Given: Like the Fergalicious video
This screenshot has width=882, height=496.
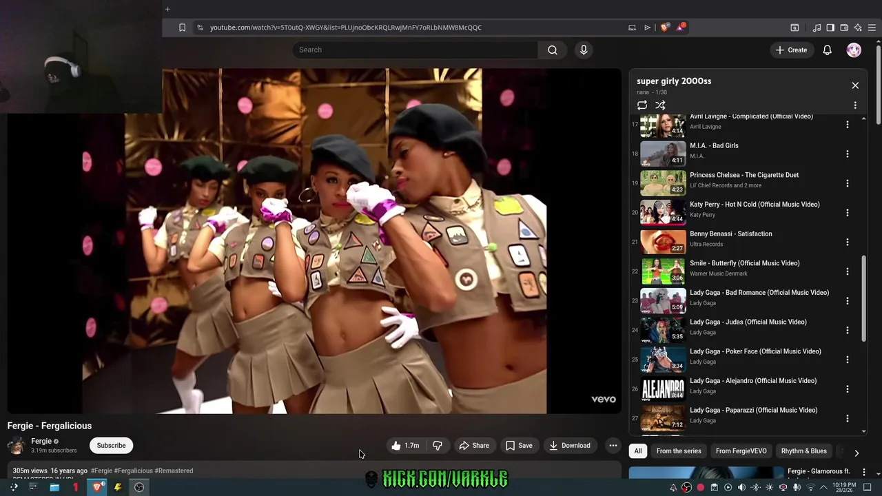Looking at the screenshot, I should point(405,446).
